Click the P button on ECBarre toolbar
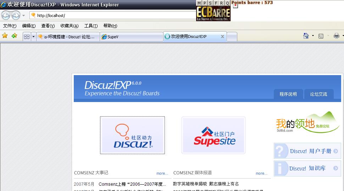The width and height of the screenshot is (344, 191). click(x=205, y=3)
